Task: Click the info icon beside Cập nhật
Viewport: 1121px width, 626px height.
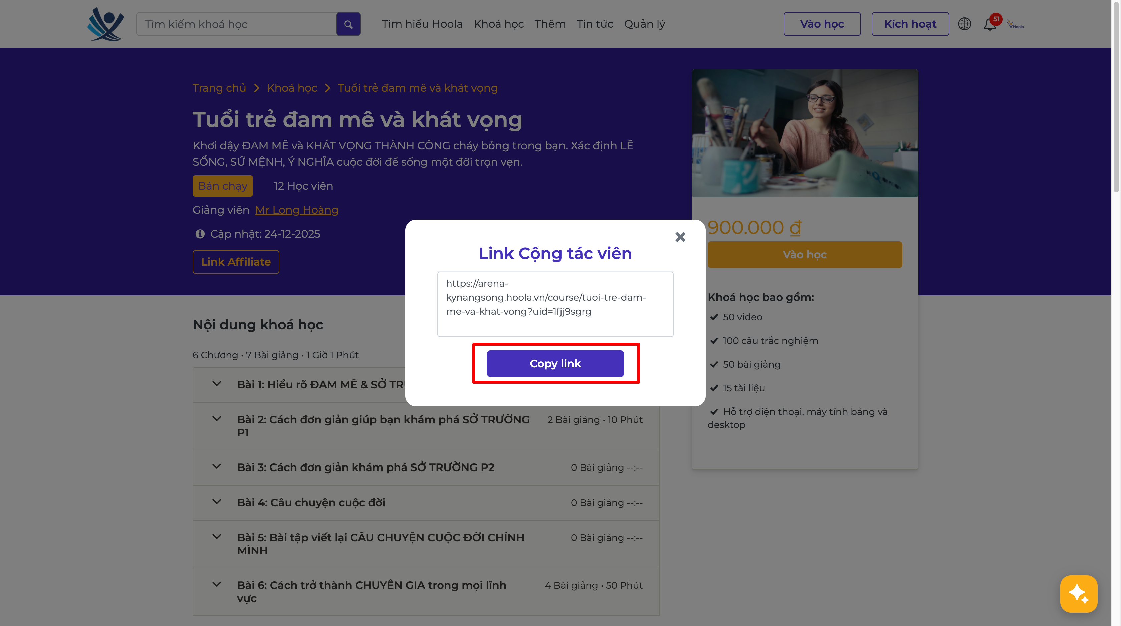Action: [200, 234]
